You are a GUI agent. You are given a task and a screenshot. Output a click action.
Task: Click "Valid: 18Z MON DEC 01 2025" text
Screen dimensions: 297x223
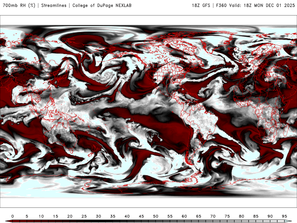[262, 5]
